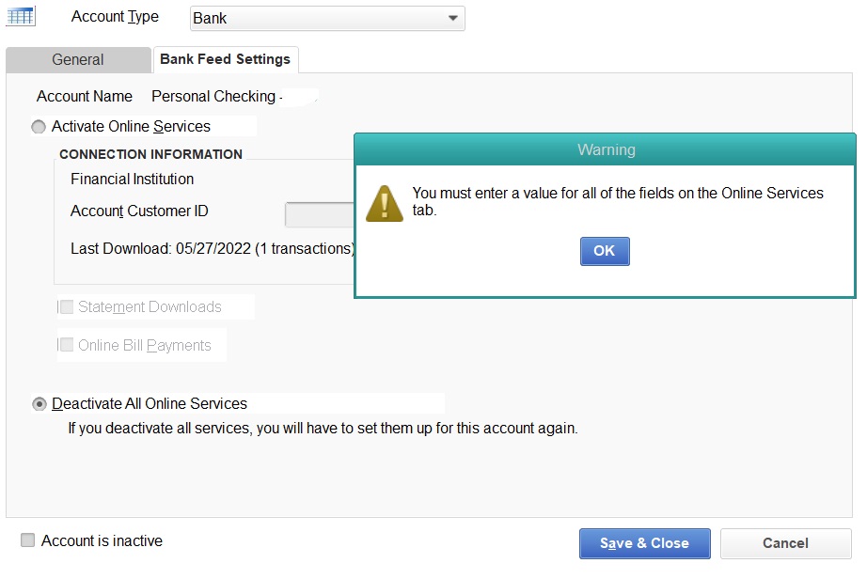Viewport: 867px width, 579px height.
Task: Select the Bank Feed Settings tab
Action: [225, 58]
